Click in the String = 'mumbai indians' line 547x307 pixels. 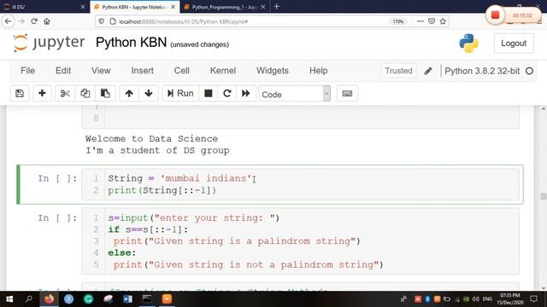pyautogui.click(x=180, y=178)
